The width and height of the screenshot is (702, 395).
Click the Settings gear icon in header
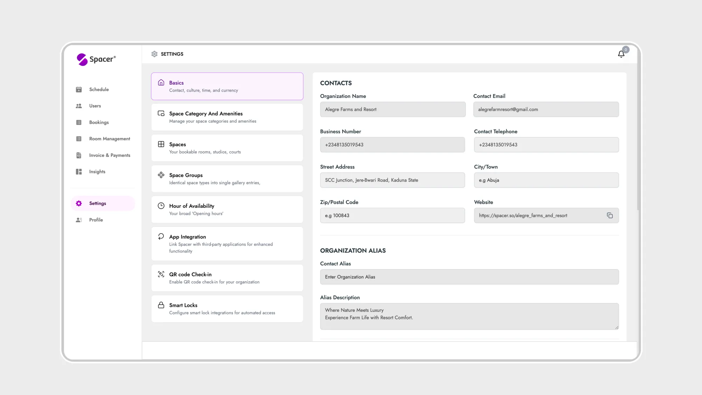(x=154, y=54)
